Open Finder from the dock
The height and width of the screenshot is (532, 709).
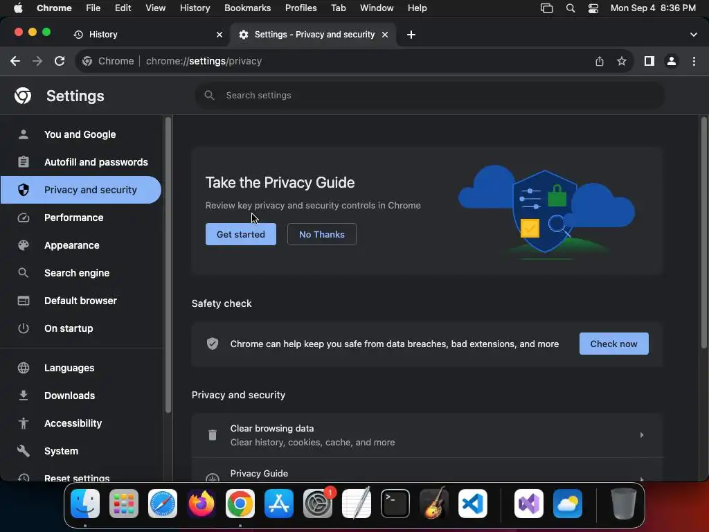[85, 504]
